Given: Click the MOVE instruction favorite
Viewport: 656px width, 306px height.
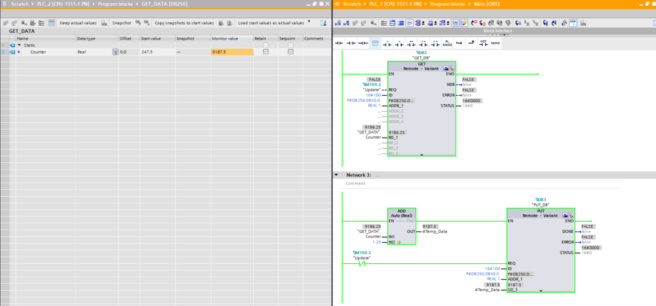Looking at the screenshot, I should coord(495,43).
